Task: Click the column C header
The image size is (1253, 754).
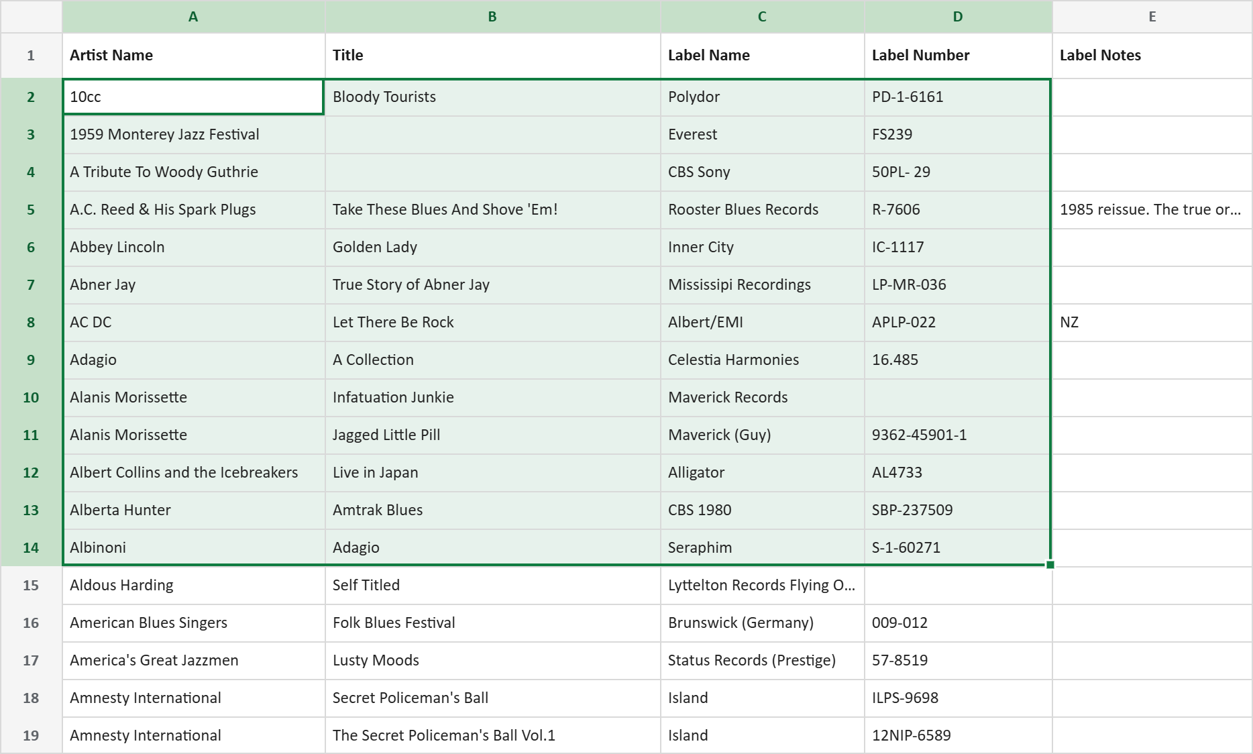Action: coord(762,17)
